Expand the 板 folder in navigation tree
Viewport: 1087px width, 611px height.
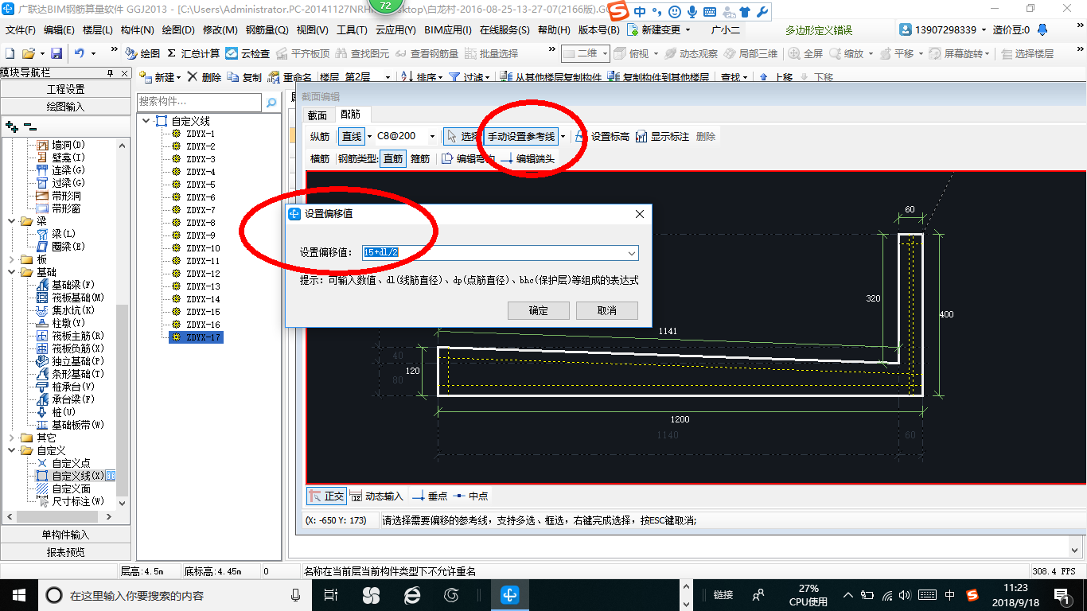click(x=11, y=259)
